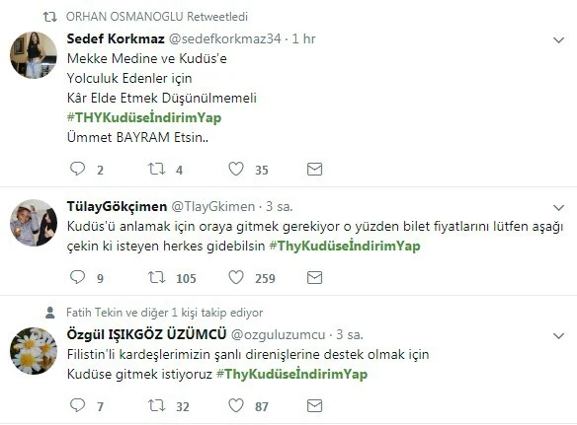
Task: Reply to Özgül IŞIKGÖZ ÜZÜMCÜ's tweet
Action: (78, 405)
